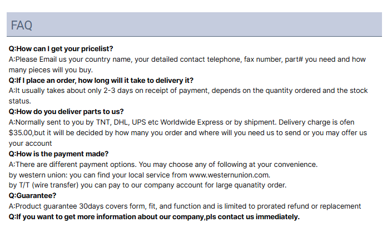The height and width of the screenshot is (232, 387).
Task: Click the 'Q:Guarantee?' question
Action: click(32, 196)
